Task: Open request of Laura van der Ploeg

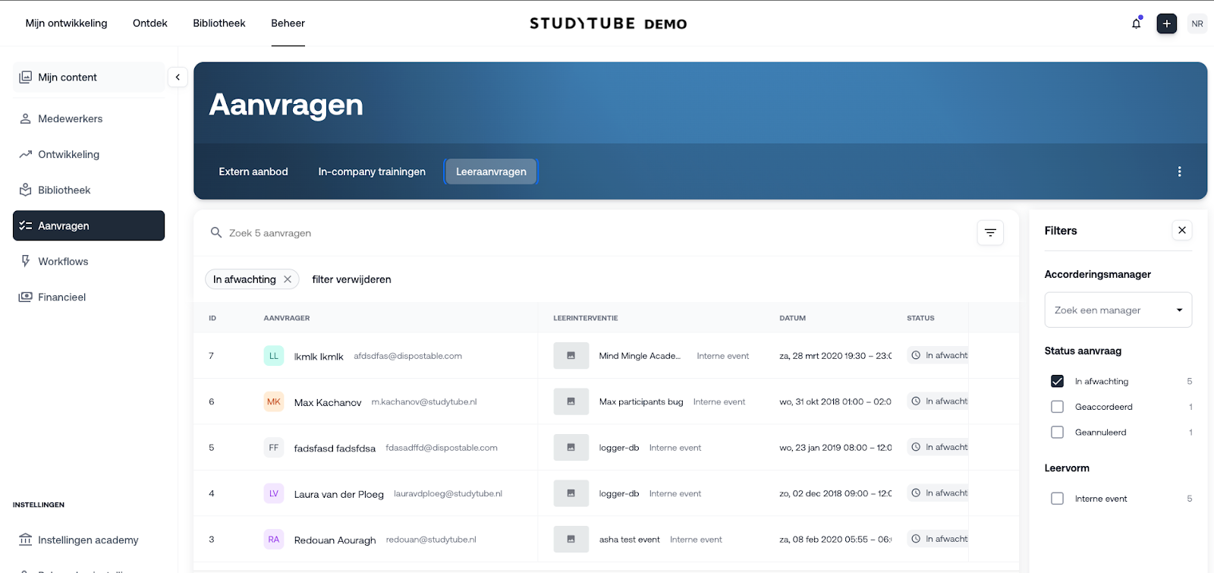Action: [606, 493]
